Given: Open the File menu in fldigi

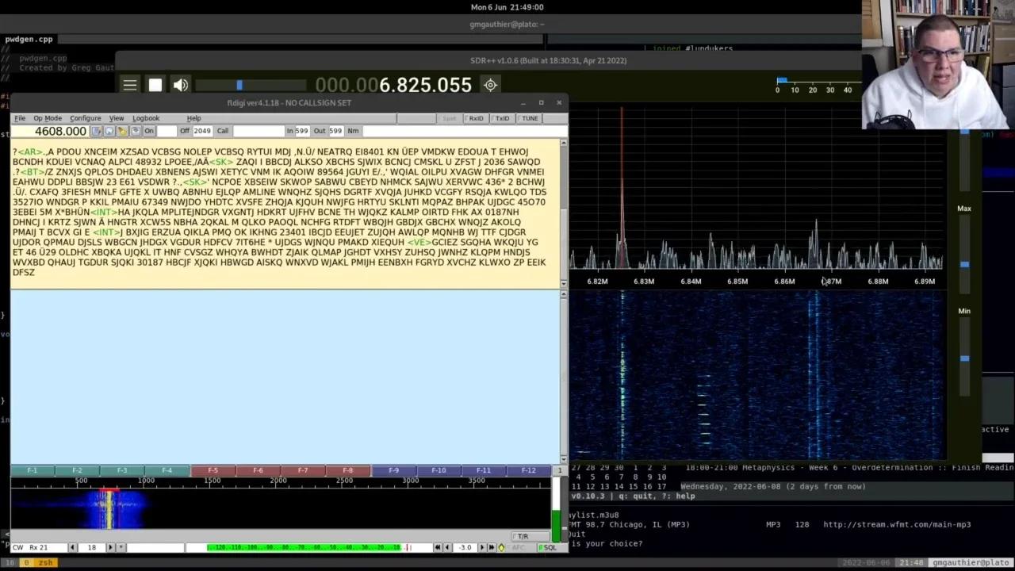Looking at the screenshot, I should tap(20, 118).
